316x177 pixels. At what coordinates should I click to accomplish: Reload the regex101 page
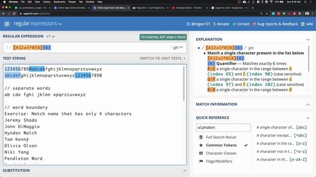[x=14, y=14]
